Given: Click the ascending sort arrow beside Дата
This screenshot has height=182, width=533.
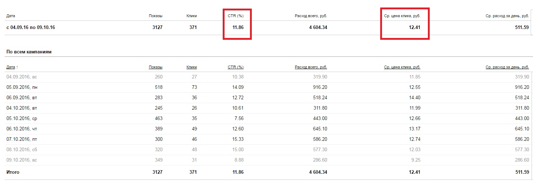Looking at the screenshot, I should (17, 67).
